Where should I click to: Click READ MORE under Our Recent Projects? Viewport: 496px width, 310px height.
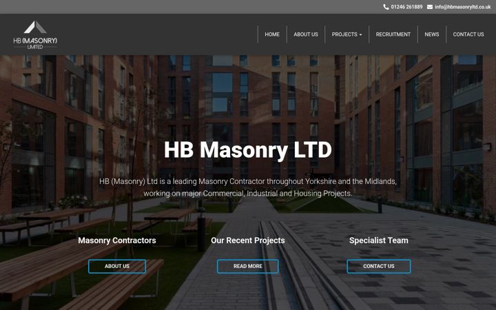[248, 267]
